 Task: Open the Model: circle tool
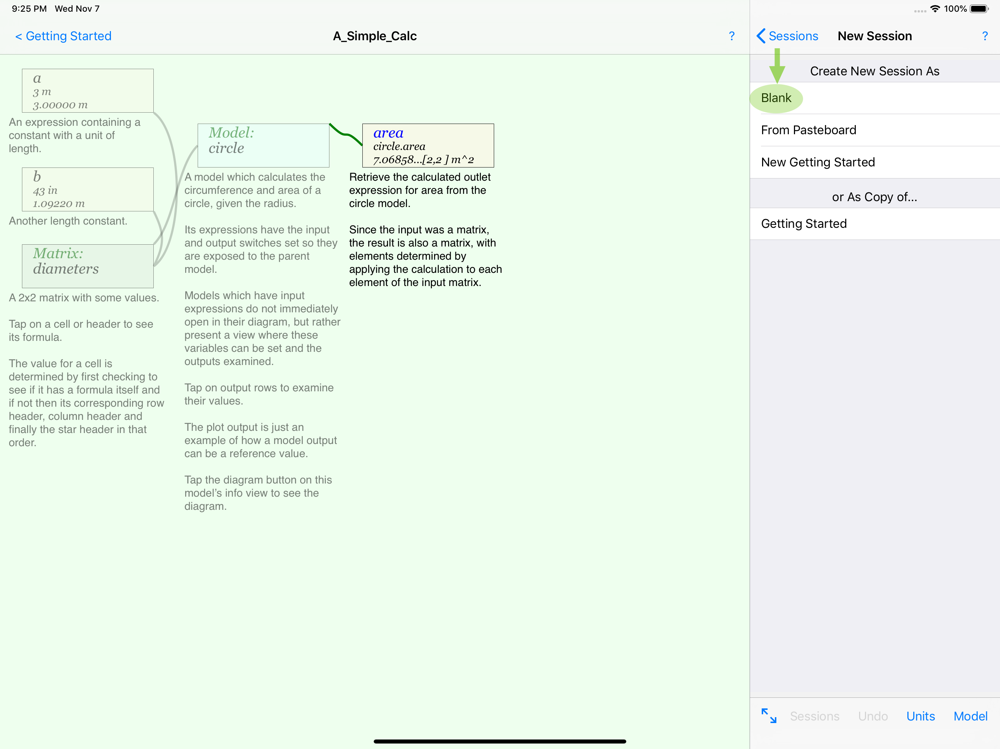click(x=263, y=146)
